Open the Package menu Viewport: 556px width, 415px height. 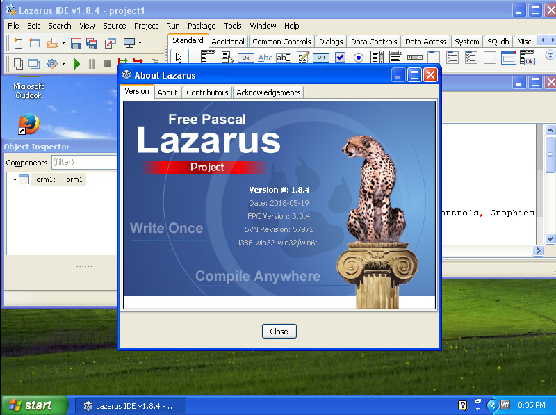click(202, 26)
